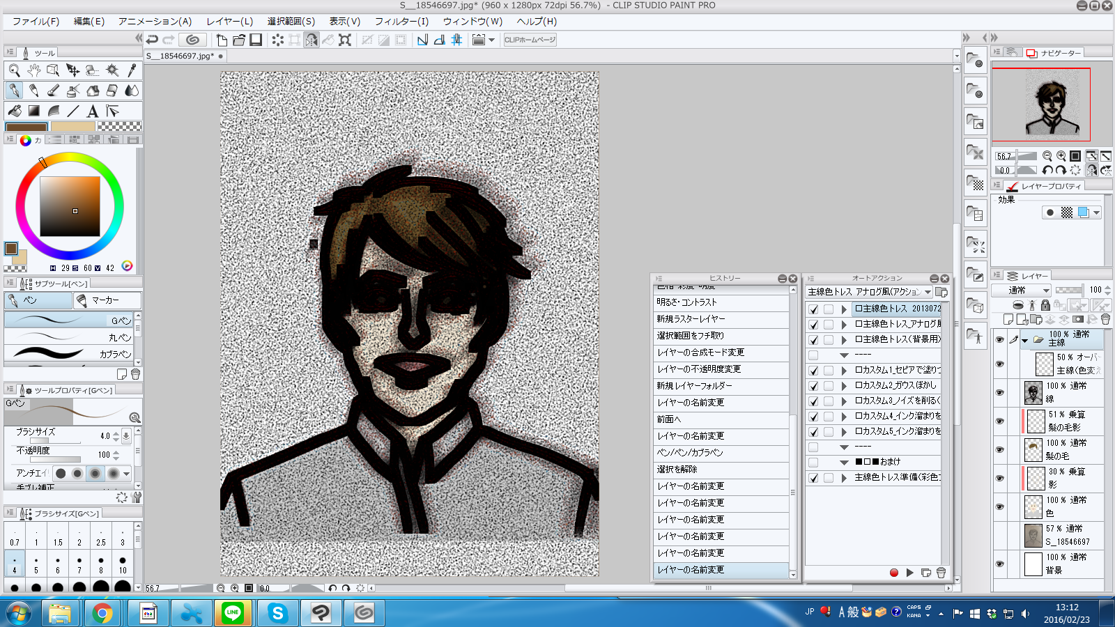Click the Undo arrow in the command bar
Viewport: 1115px width, 627px height.
(152, 40)
